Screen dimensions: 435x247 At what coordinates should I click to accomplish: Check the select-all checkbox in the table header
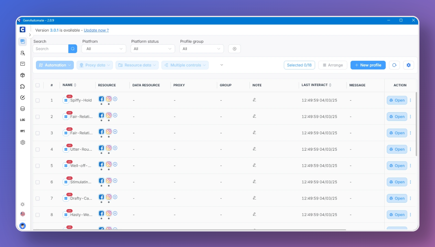[38, 85]
